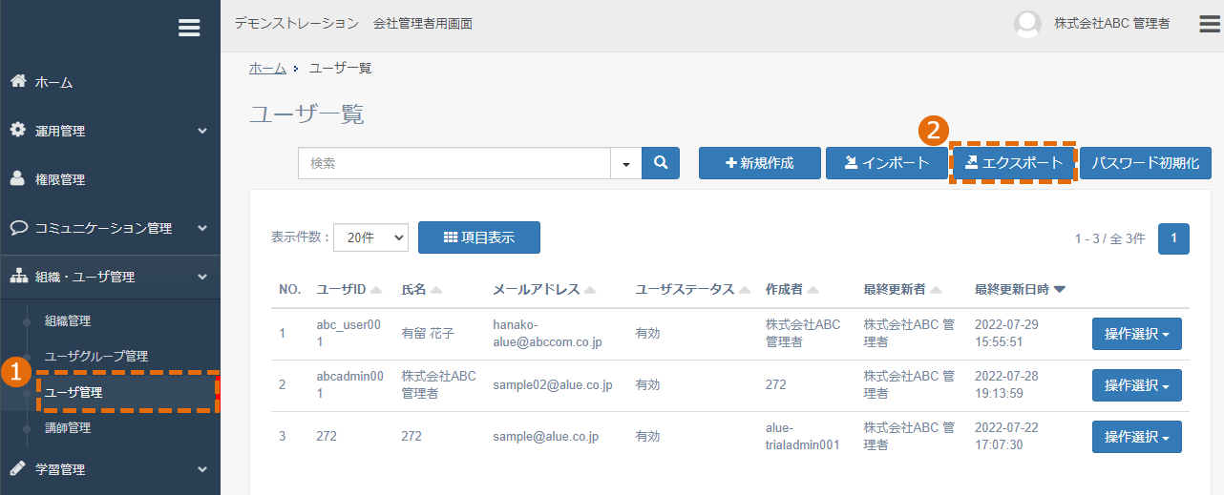Image resolution: width=1224 pixels, height=495 pixels.
Task: Click creator alue-trialadmin001 cell
Action: 802,437
